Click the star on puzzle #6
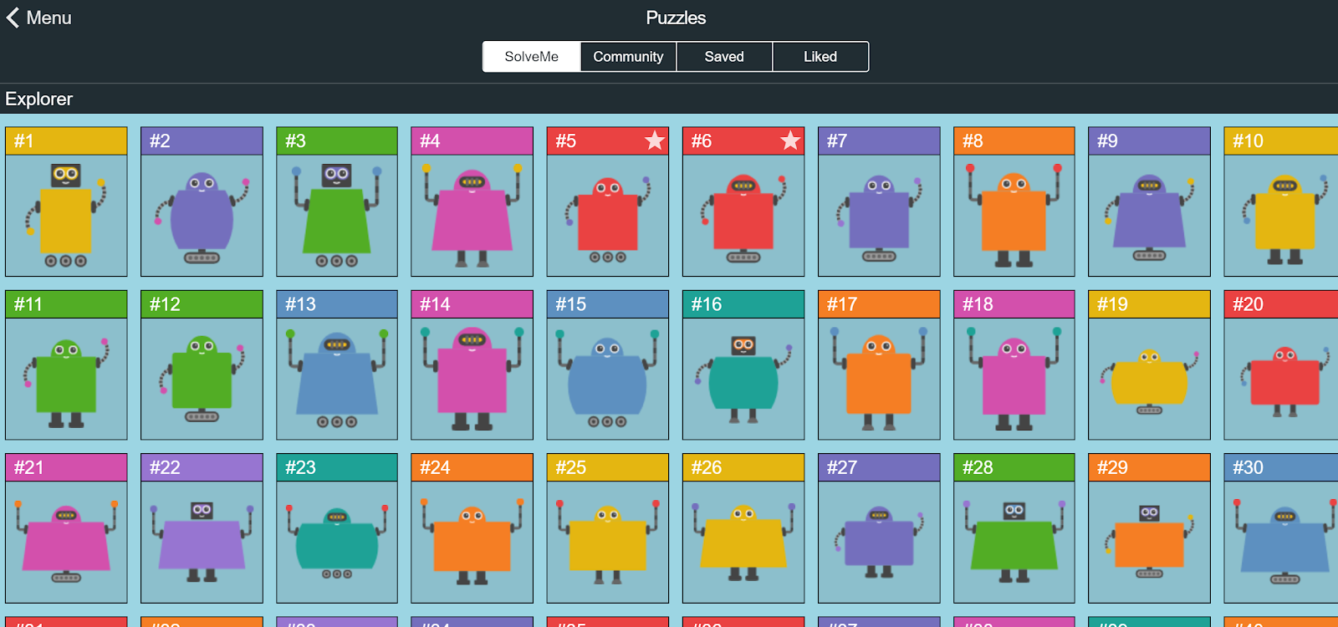The height and width of the screenshot is (627, 1338). click(790, 140)
